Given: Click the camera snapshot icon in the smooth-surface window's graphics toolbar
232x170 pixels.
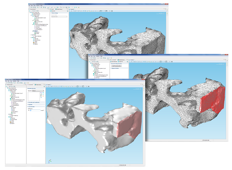Looking at the screenshot, I should 89,87.
